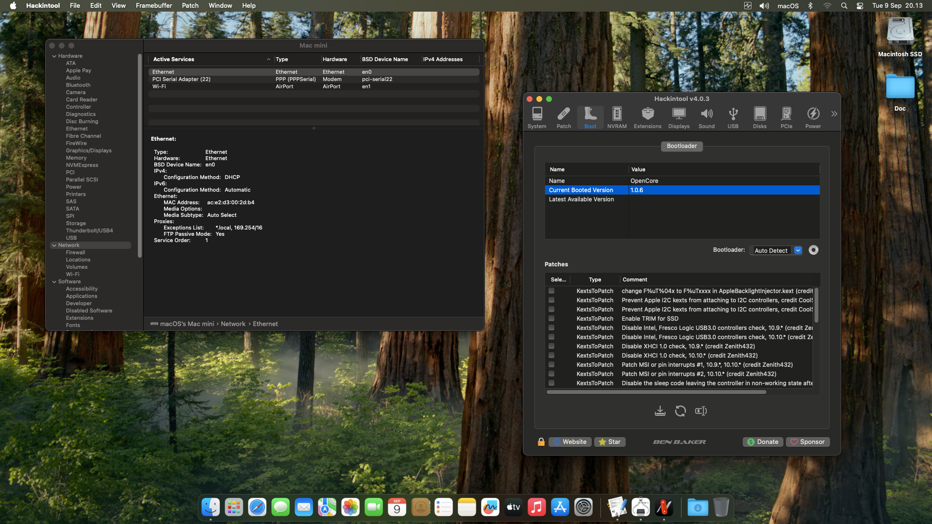
Task: Click the Donate button
Action: pyautogui.click(x=763, y=442)
